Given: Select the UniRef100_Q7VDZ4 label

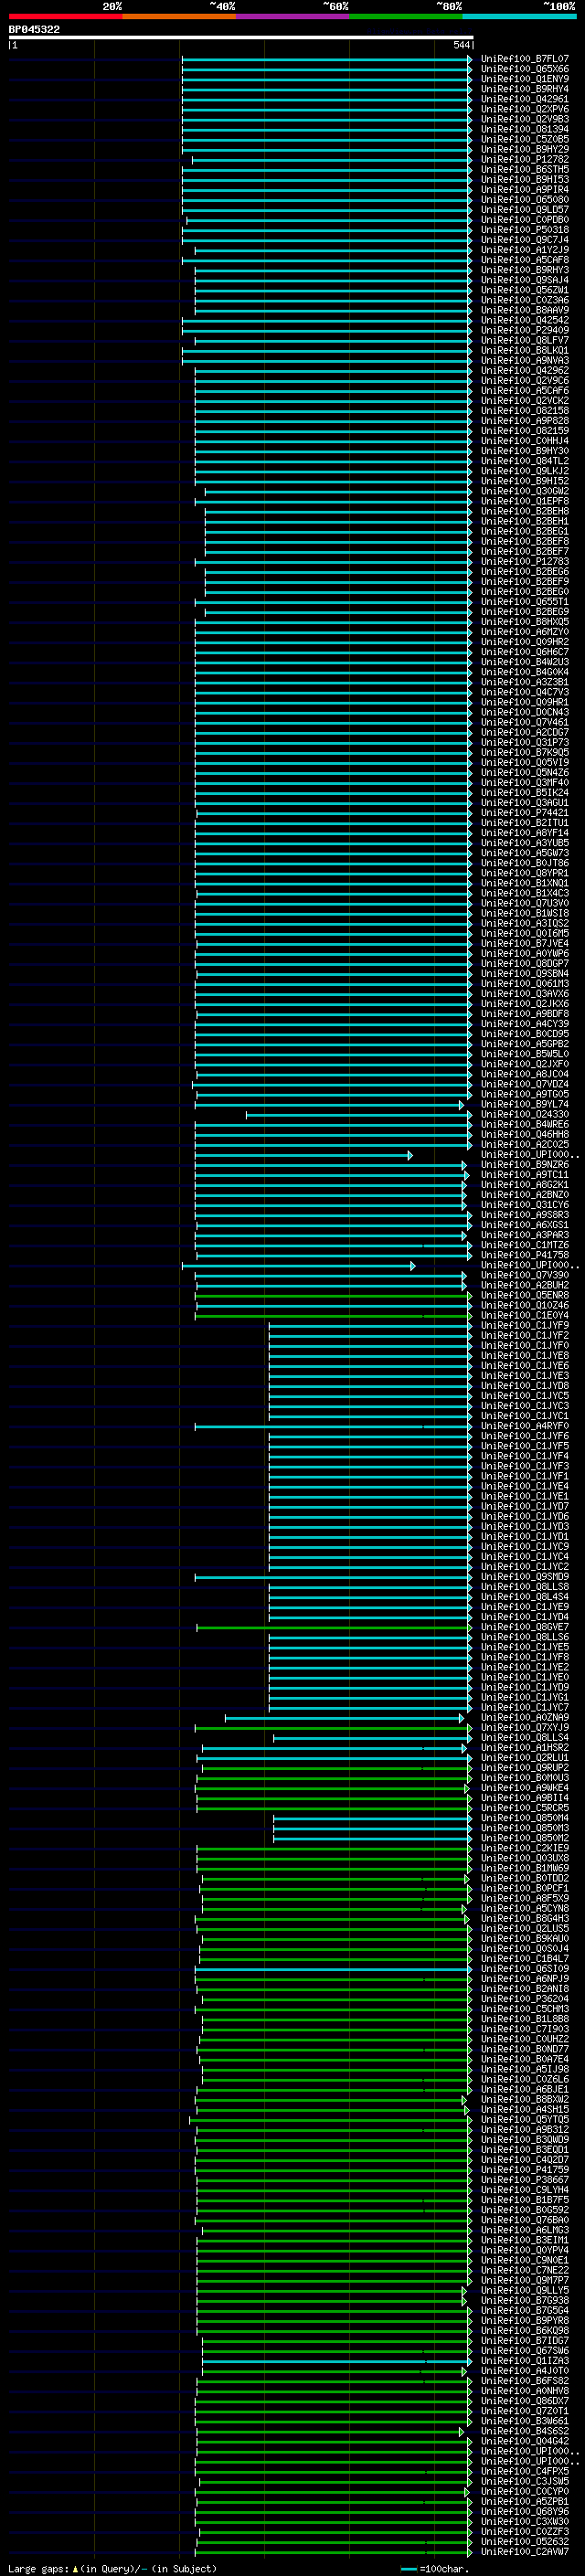Looking at the screenshot, I should tap(525, 1084).
